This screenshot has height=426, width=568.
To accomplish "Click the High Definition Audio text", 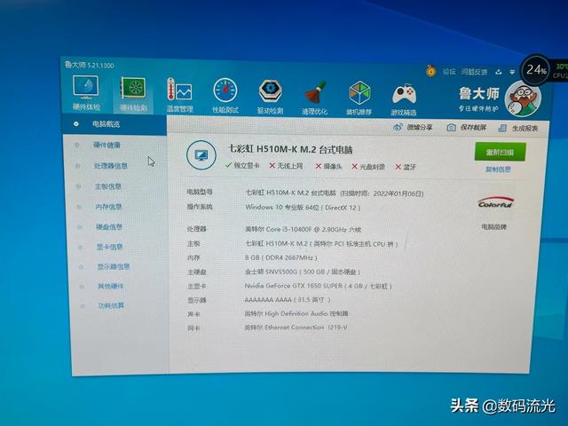I will click(296, 313).
